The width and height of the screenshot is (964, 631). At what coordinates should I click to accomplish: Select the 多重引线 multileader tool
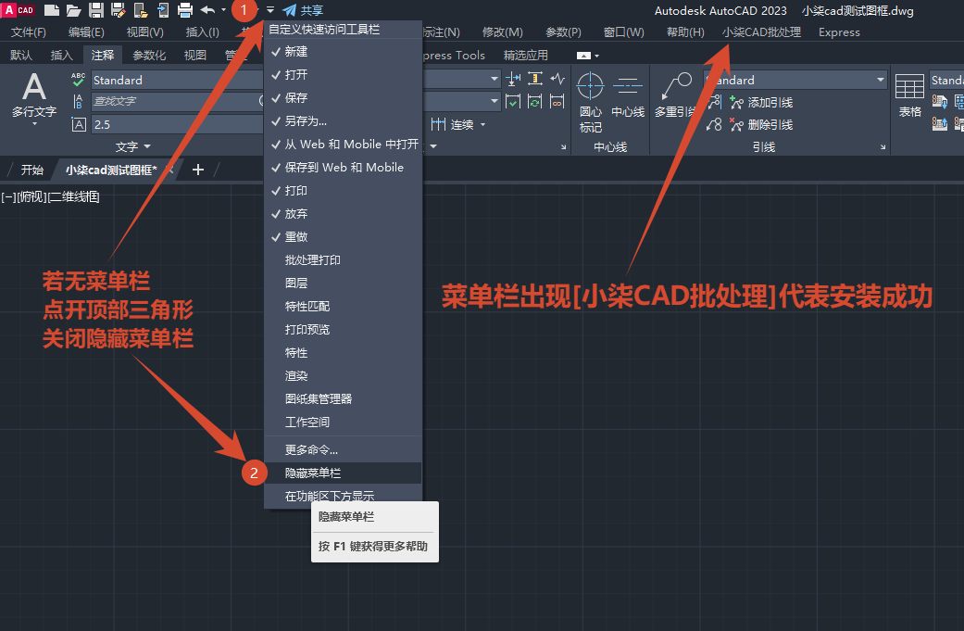(x=675, y=95)
